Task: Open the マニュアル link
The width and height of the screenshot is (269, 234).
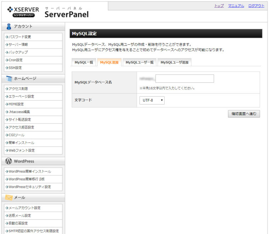Action: (236, 6)
